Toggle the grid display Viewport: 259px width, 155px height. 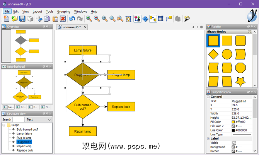tap(160, 19)
